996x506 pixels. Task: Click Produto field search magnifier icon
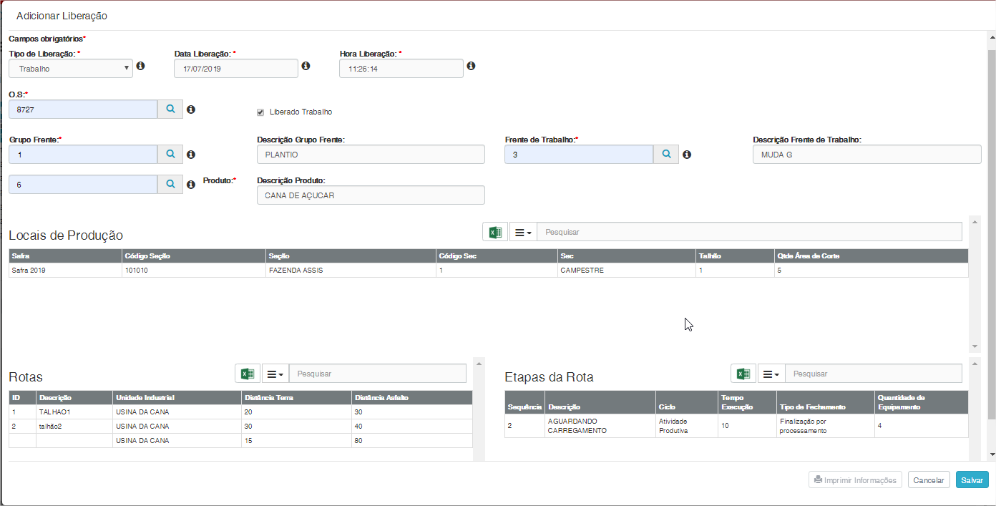pos(170,184)
